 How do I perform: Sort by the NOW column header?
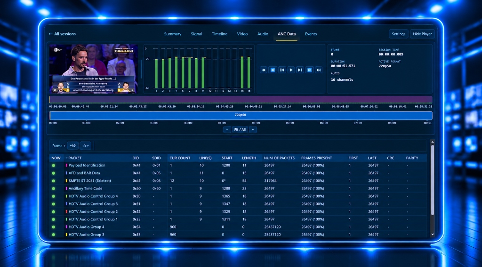click(56, 158)
